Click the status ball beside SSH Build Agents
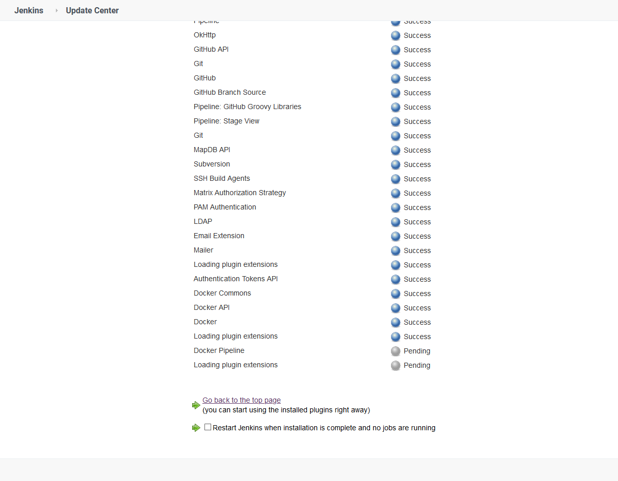Viewport: 618px width, 481px height. point(395,179)
